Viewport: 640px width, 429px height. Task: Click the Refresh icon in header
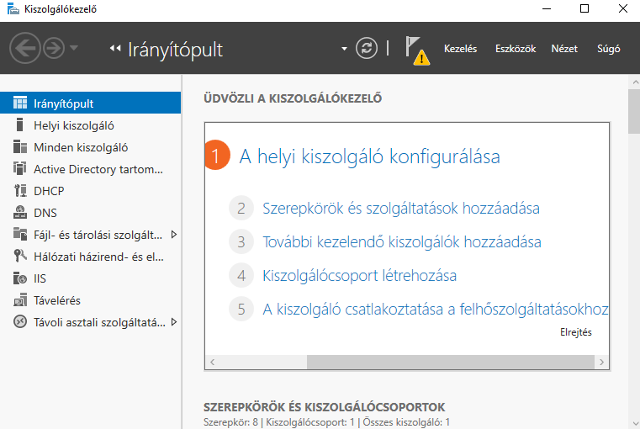point(366,48)
